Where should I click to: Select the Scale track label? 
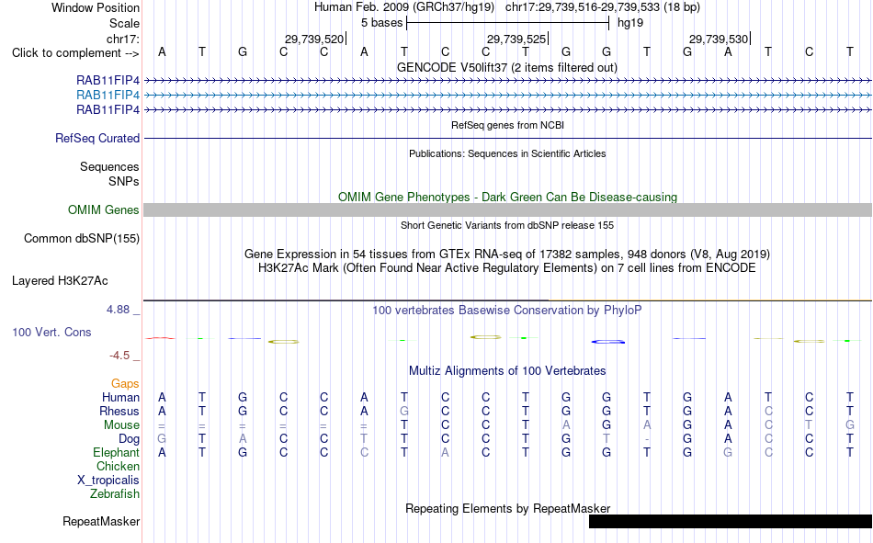click(124, 23)
